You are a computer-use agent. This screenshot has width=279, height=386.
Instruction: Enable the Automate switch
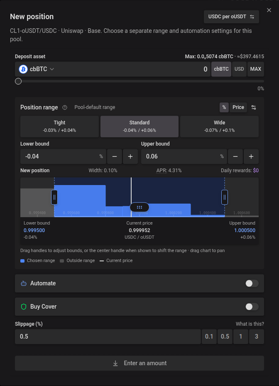click(252, 283)
